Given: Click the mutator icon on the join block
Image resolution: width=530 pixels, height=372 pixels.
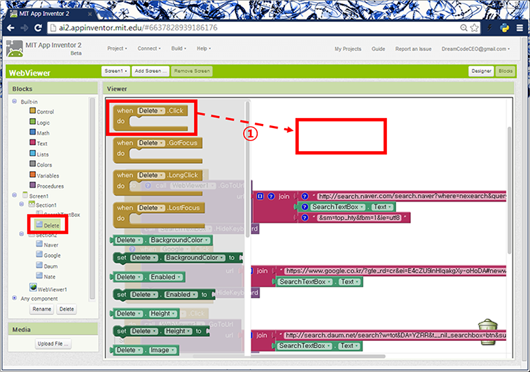Looking at the screenshot, I should pos(260,196).
